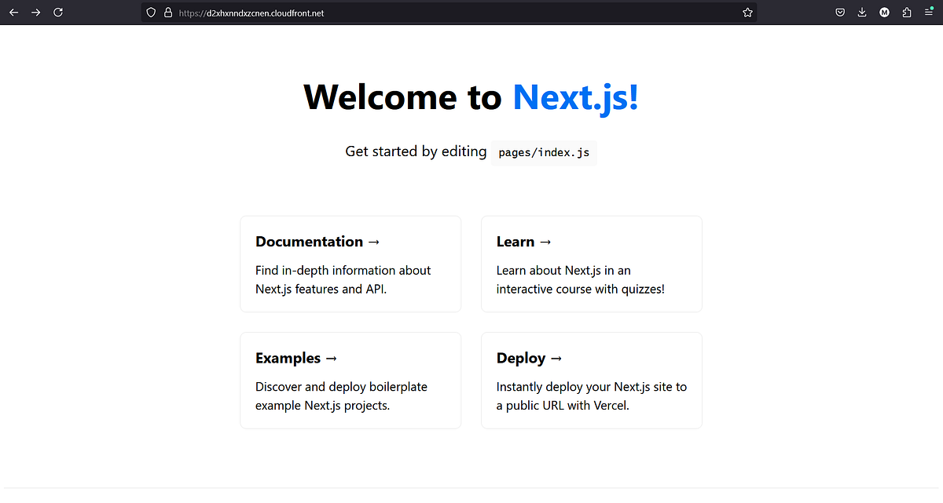Click the Deploy card
Viewport: 943px width, 503px height.
click(x=591, y=380)
